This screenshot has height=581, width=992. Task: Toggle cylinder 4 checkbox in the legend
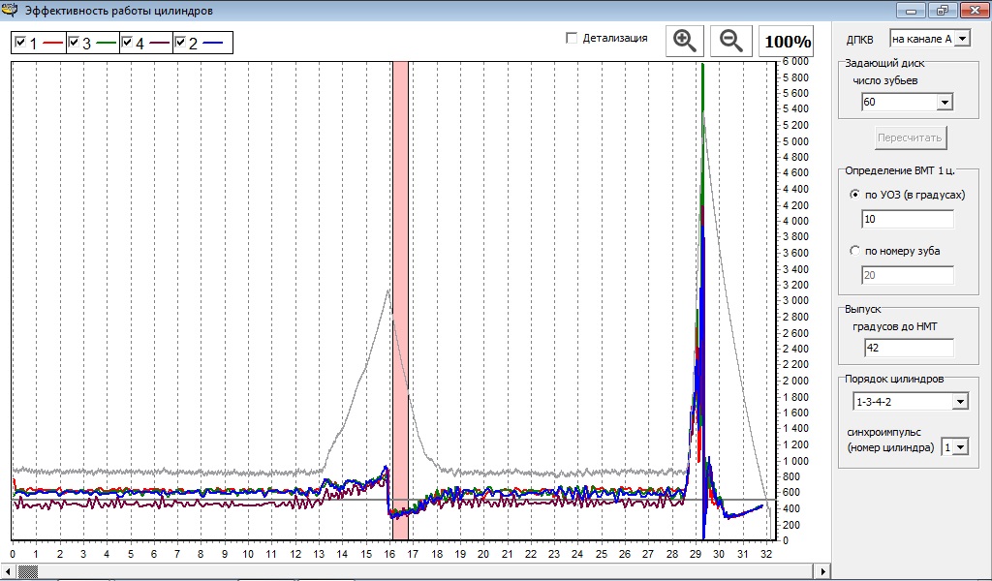tap(127, 43)
